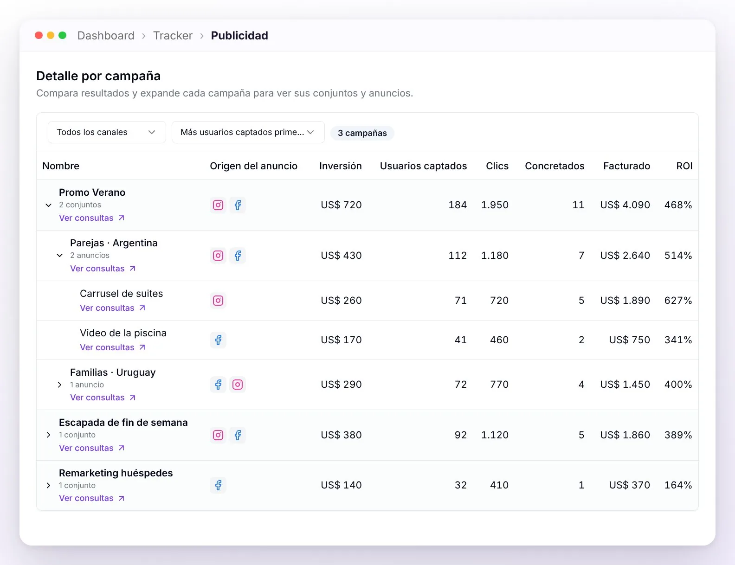Open Ver consultas for Carrusel de suites
Image resolution: width=735 pixels, height=565 pixels.
coord(113,308)
